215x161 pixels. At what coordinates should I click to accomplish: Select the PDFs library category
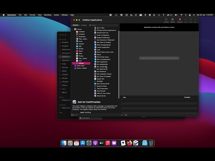[x=80, y=54]
